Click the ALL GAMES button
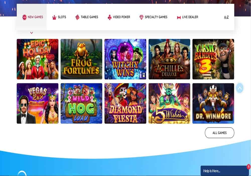This screenshot has height=176, width=251. pos(219,133)
